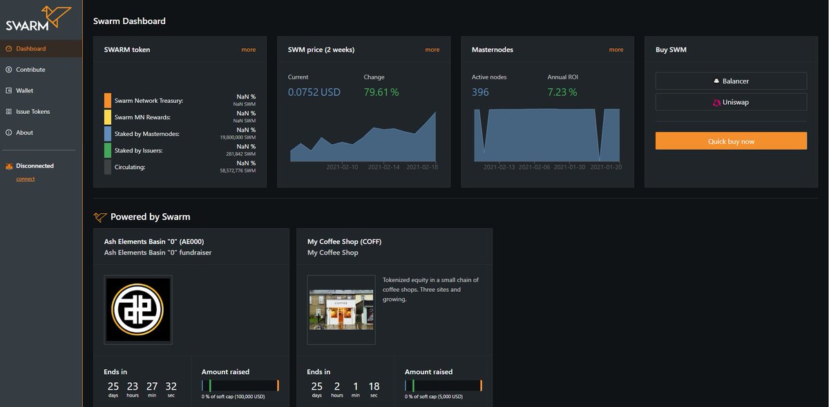The image size is (829, 407).
Task: Click Ash Elements Basin "0" (AE000) title
Action: point(154,242)
